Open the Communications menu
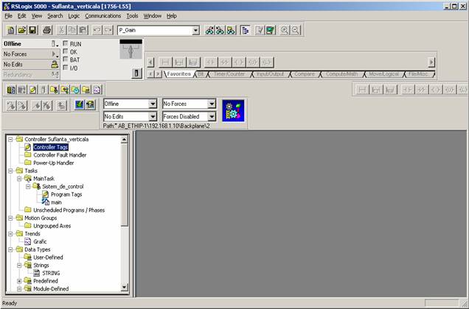 click(103, 16)
